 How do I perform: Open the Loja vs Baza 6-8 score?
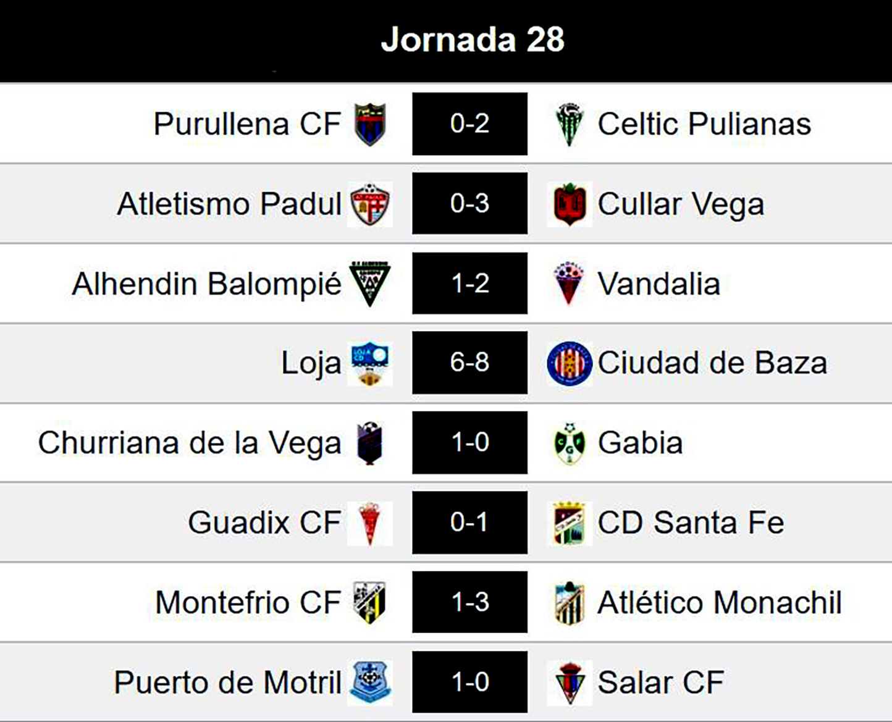469,363
